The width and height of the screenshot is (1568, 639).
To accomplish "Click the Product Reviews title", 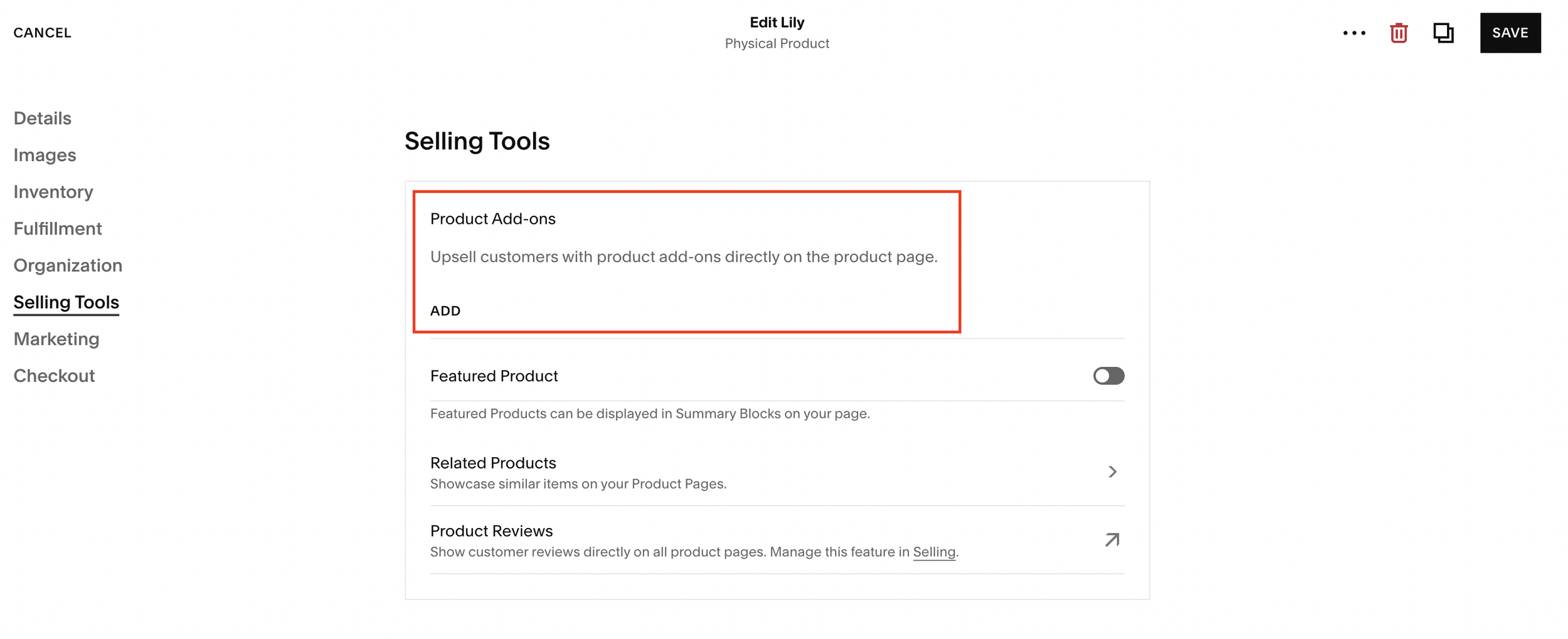I will pyautogui.click(x=491, y=531).
